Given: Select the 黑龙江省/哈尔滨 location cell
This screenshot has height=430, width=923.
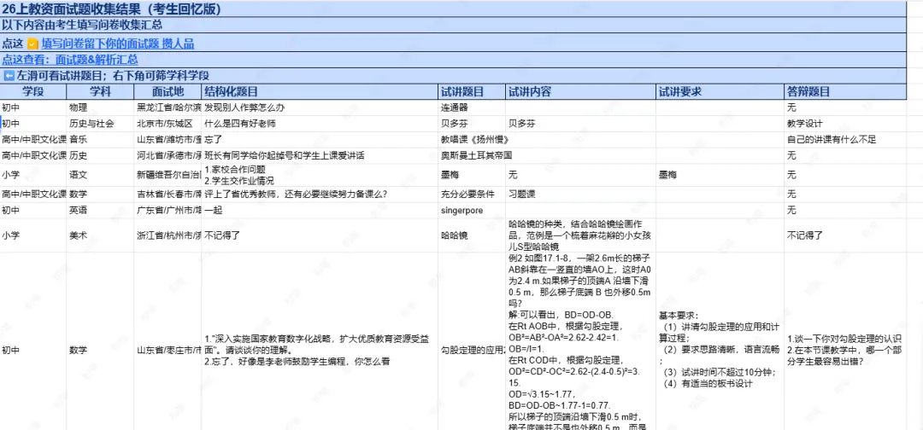Looking at the screenshot, I should (168, 107).
